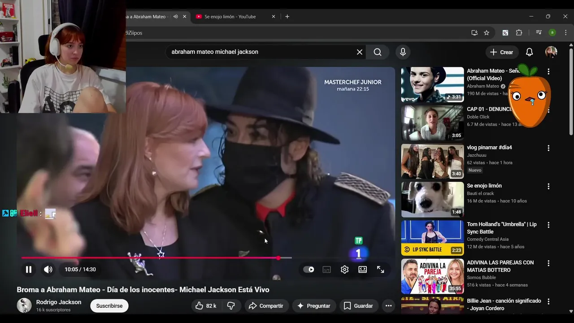Click the page scrollbar down arrow
This screenshot has height=323, width=574.
570,311
